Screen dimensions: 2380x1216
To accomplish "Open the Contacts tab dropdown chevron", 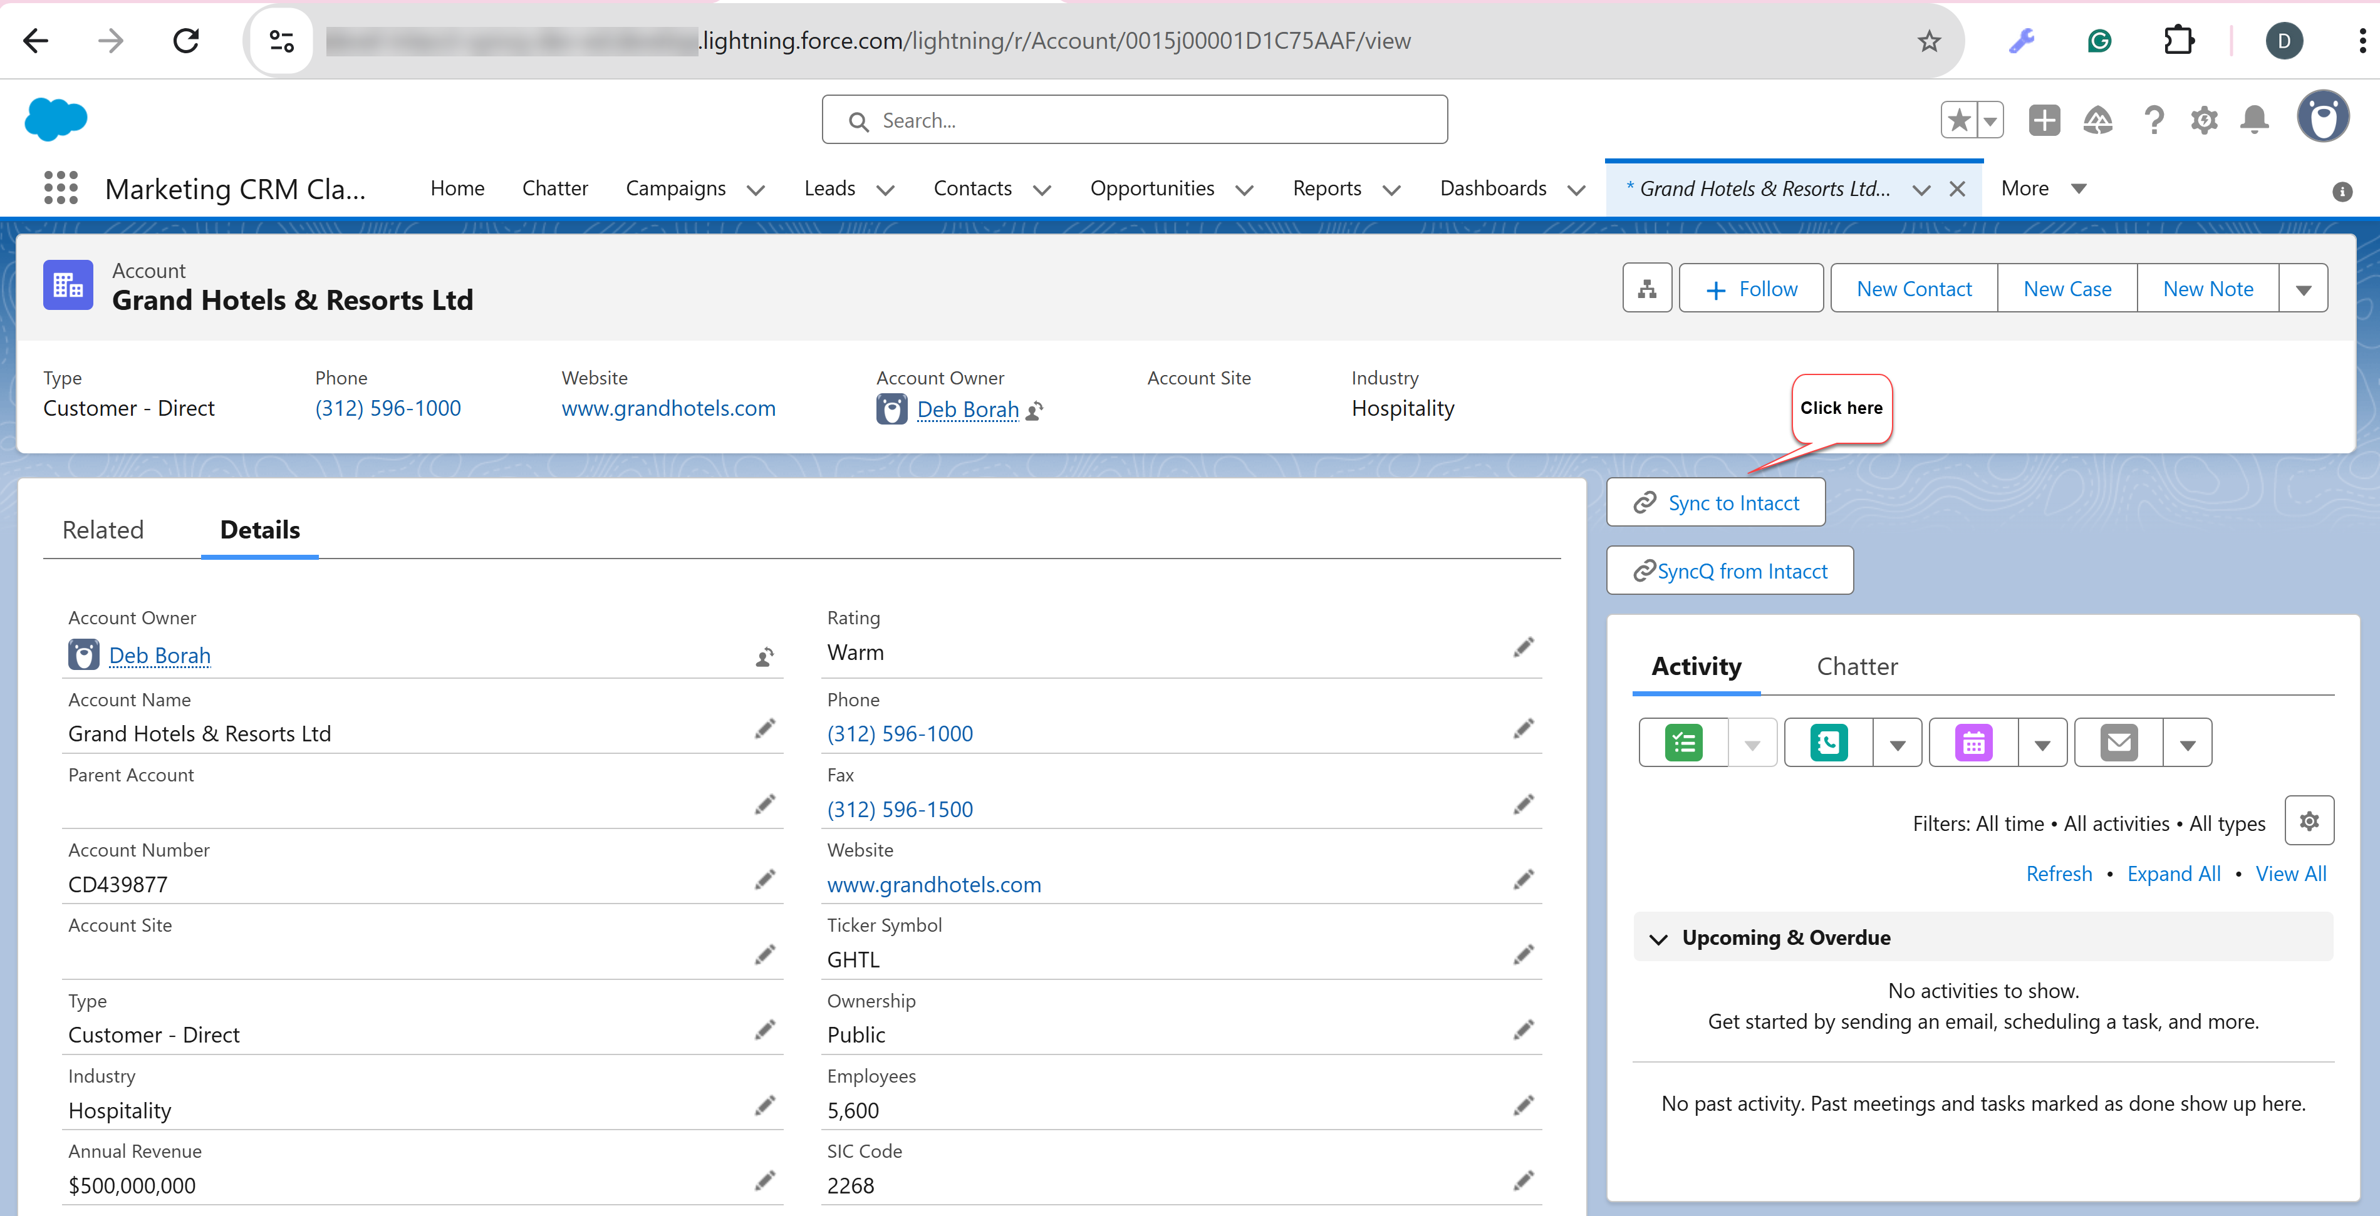I will (1042, 190).
